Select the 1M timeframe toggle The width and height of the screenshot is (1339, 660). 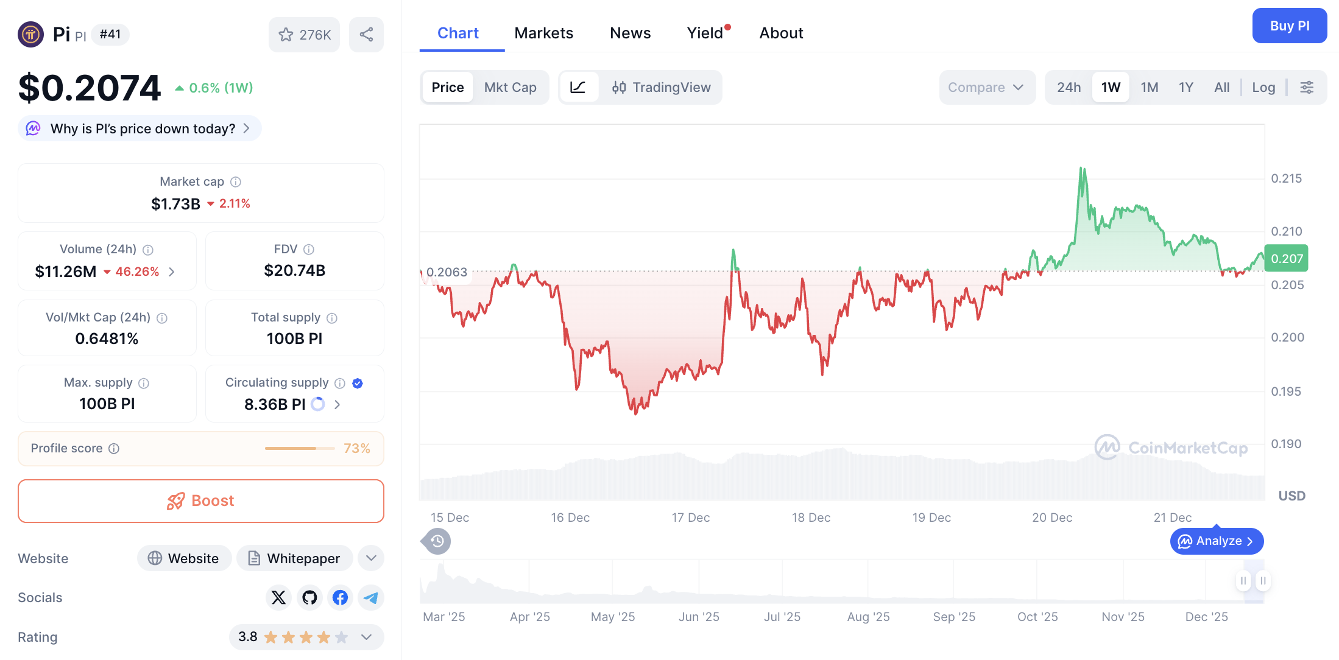coord(1150,87)
